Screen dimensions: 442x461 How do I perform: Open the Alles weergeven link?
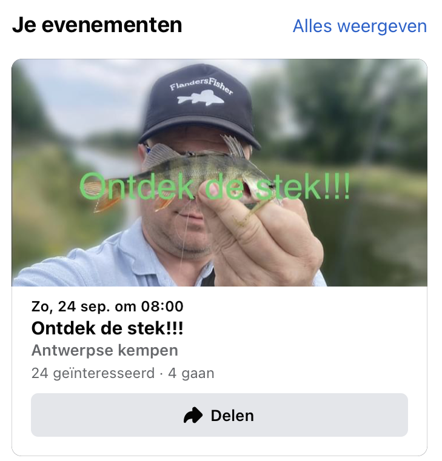pyautogui.click(x=360, y=27)
